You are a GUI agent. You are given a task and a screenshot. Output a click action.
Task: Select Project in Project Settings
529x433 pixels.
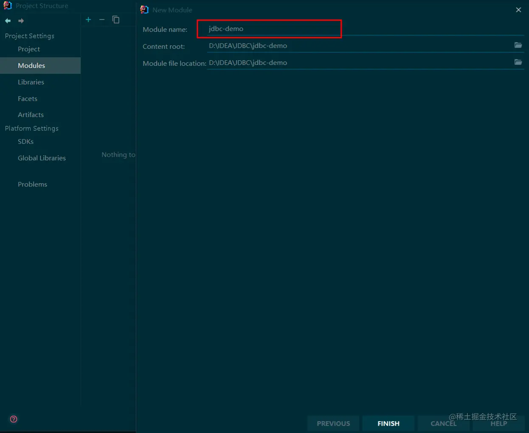coord(29,49)
